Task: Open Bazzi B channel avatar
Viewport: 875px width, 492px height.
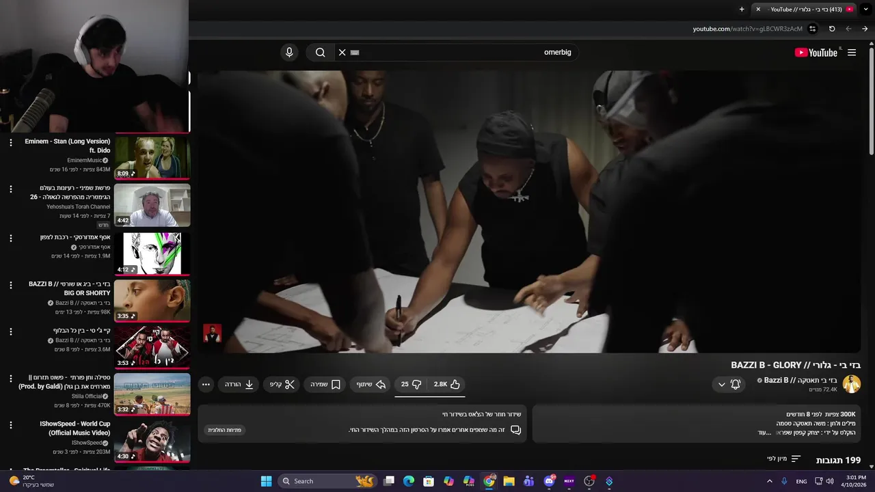Action: point(851,384)
